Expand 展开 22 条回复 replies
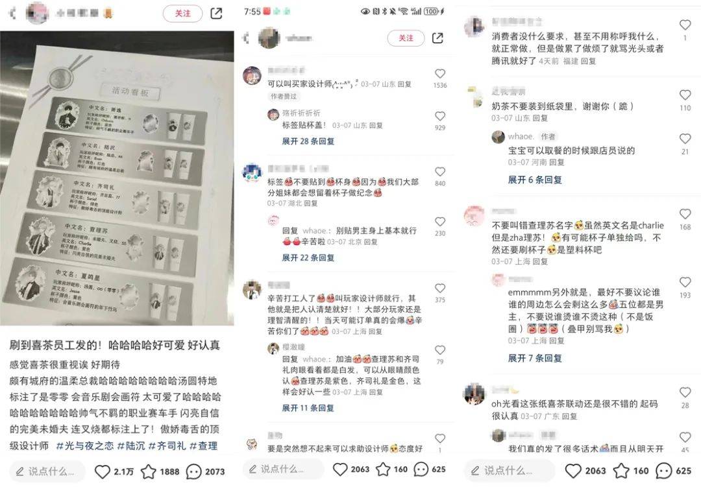The height and width of the screenshot is (487, 701). click(x=308, y=257)
